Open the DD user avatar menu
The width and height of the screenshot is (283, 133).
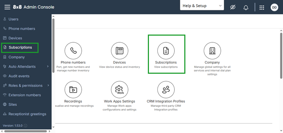point(275,7)
